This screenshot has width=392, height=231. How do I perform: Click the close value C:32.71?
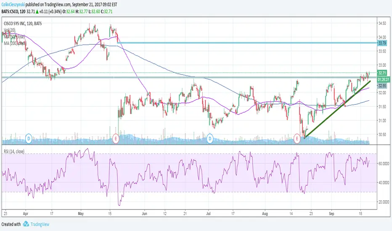coord(106,11)
